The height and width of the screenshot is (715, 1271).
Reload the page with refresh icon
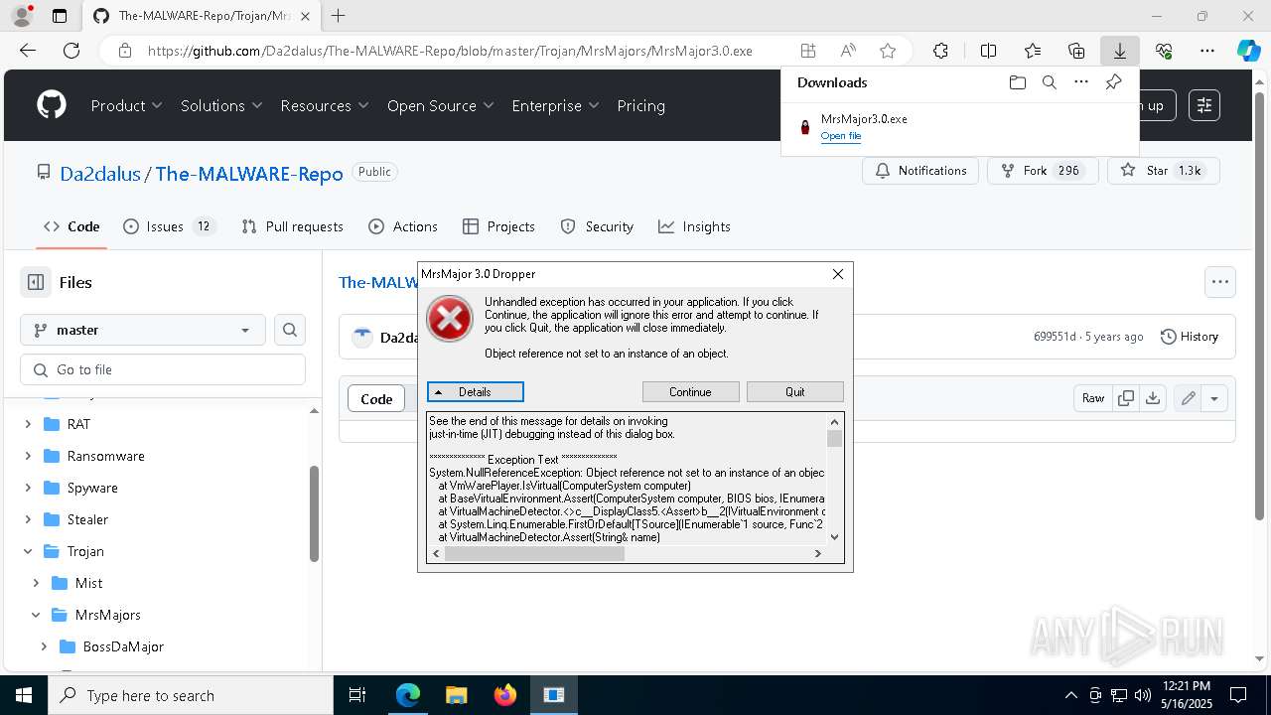(71, 51)
